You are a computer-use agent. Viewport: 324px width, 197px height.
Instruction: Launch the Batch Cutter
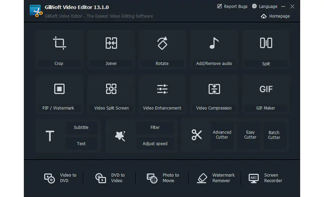pyautogui.click(x=274, y=135)
